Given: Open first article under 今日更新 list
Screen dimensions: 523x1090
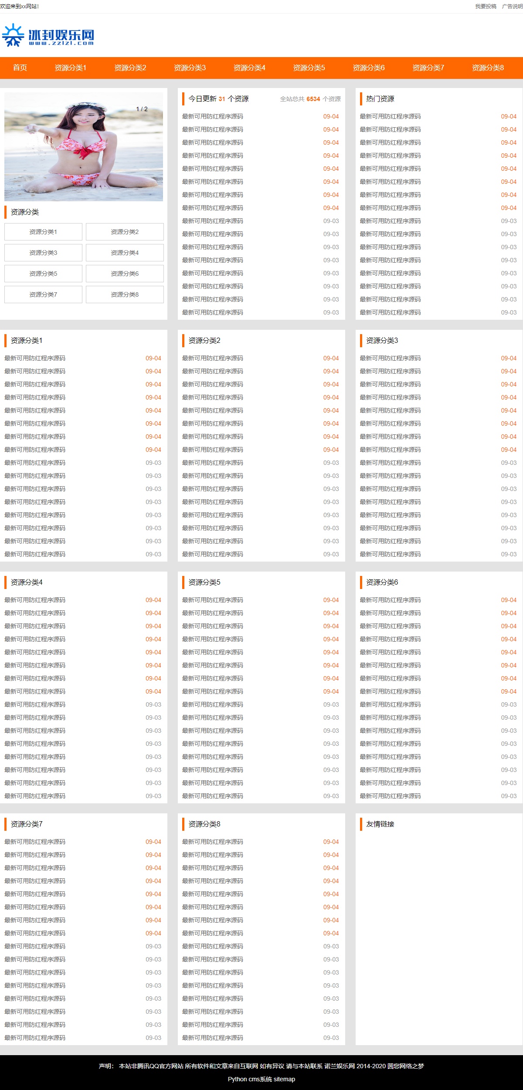Looking at the screenshot, I should [x=213, y=116].
